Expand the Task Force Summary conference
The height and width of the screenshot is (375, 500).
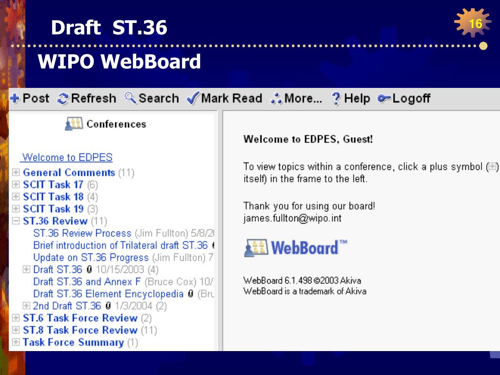[16, 342]
